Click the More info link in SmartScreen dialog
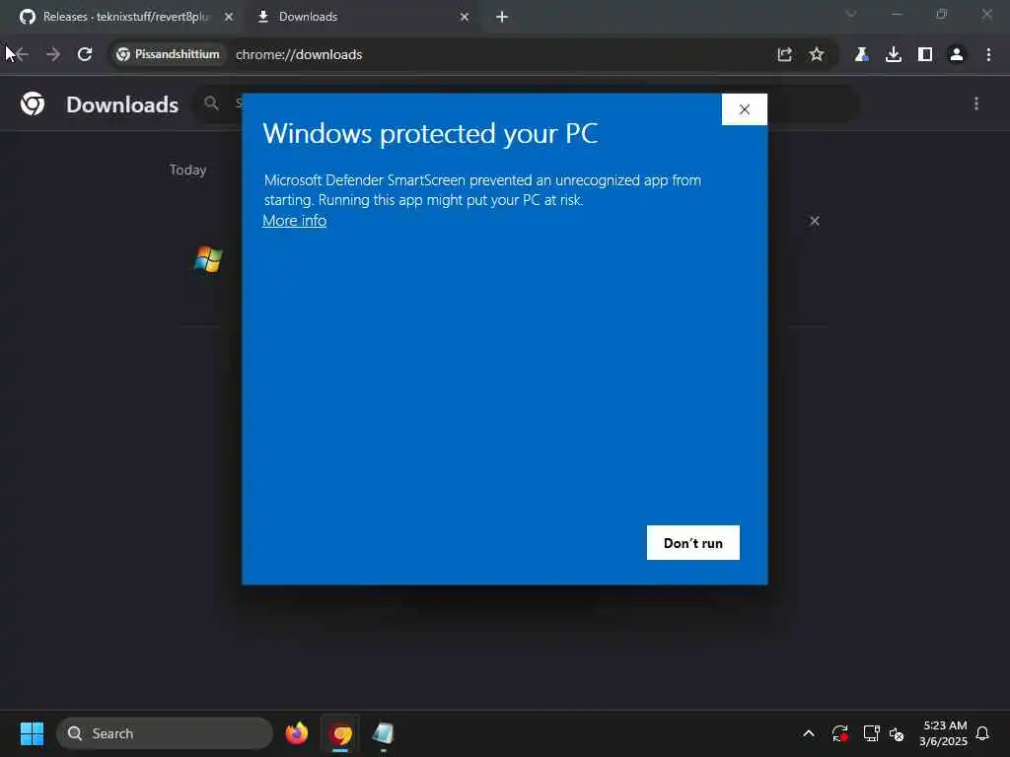The image size is (1010, 757). pos(294,221)
